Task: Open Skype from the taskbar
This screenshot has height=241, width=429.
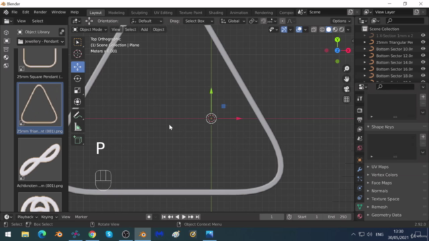Action: click(x=109, y=234)
